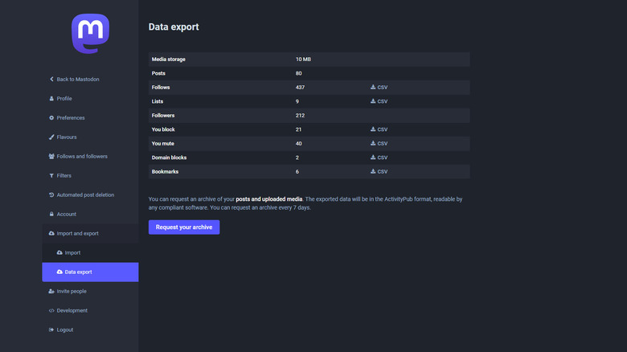Click the Back to Mastodon chevron icon
The width and height of the screenshot is (627, 352).
[51, 80]
